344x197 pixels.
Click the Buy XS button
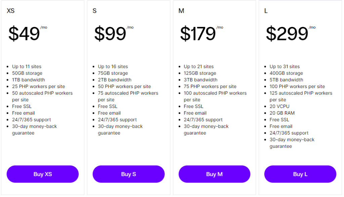(43, 174)
